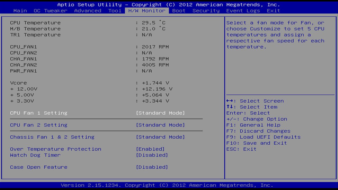Change Case Open Feature Disabled value
Image resolution: width=338 pixels, height=190 pixels.
(152, 167)
